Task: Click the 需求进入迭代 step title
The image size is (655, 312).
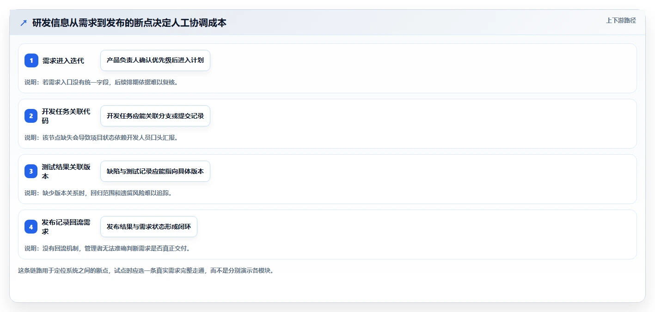Action: pos(63,60)
